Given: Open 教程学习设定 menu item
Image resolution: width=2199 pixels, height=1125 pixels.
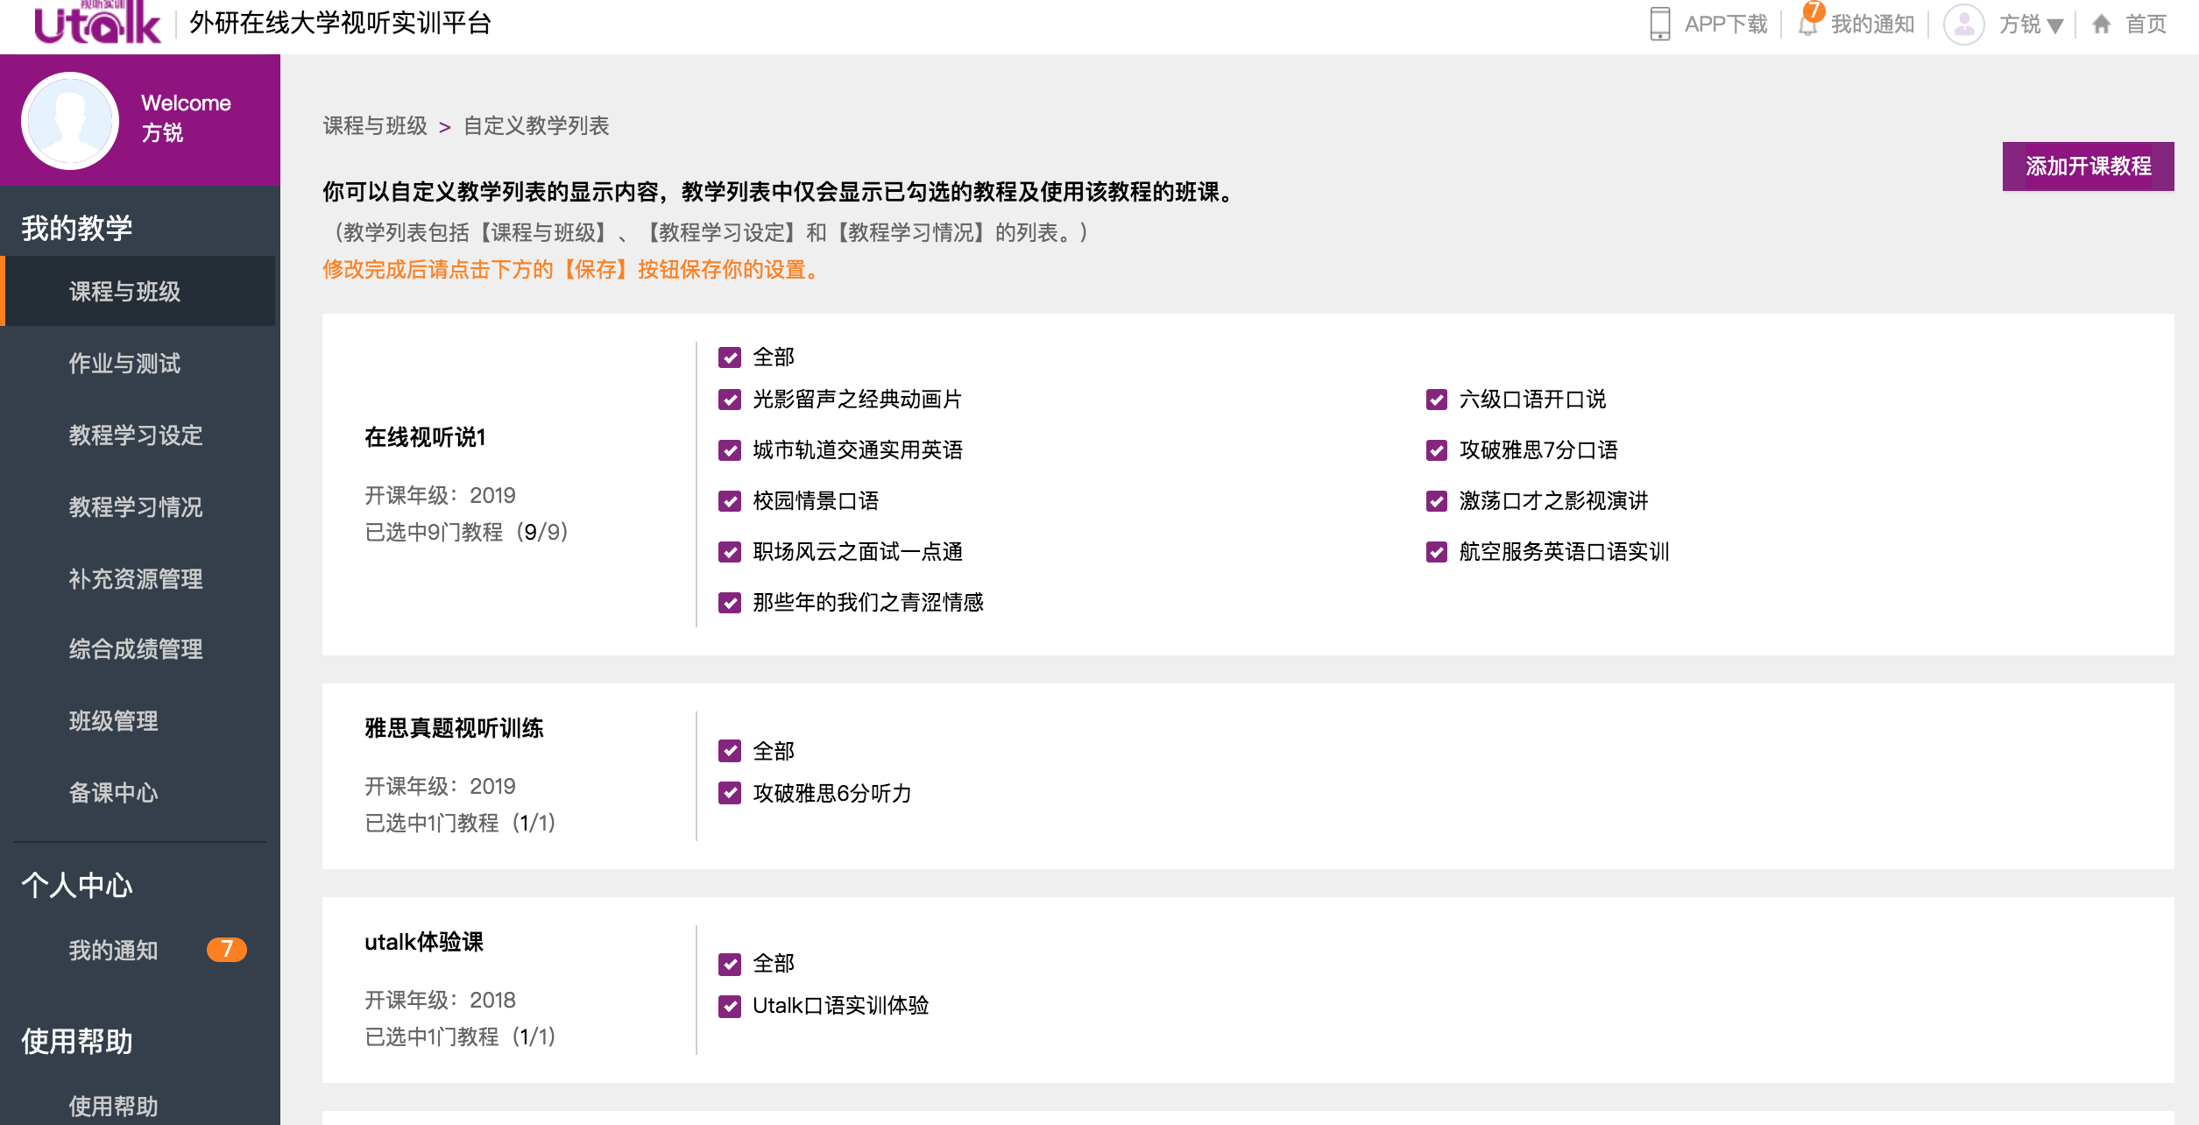Looking at the screenshot, I should point(135,435).
